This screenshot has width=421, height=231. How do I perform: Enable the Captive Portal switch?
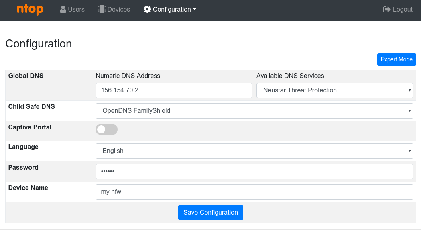(x=107, y=129)
